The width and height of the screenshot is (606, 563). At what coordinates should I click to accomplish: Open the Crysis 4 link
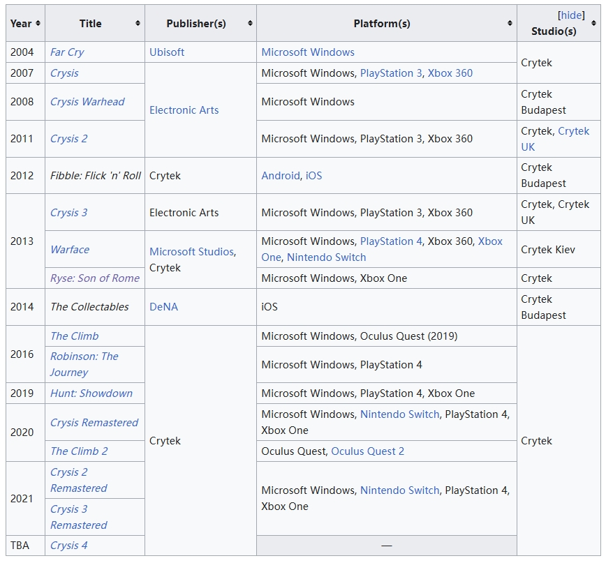point(69,546)
